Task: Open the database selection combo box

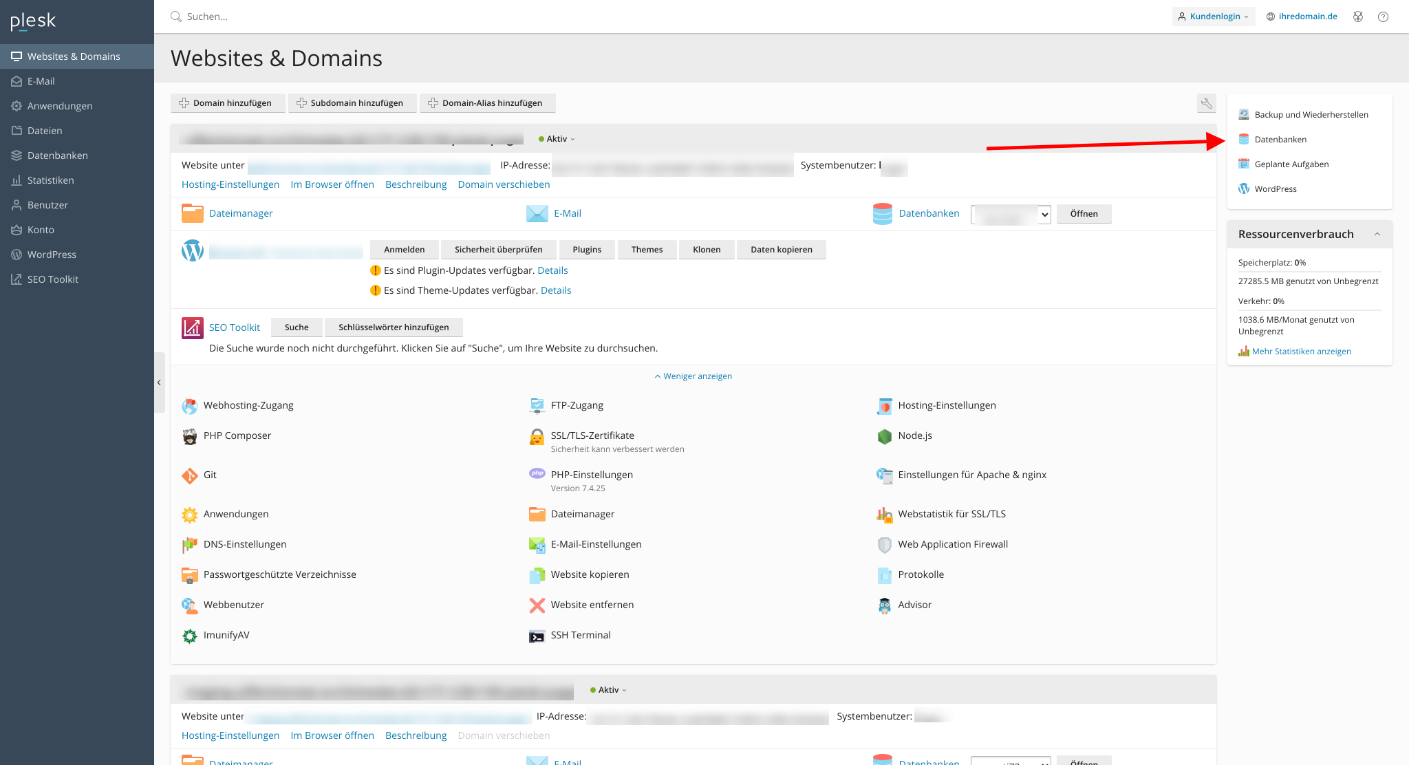Action: click(1011, 214)
